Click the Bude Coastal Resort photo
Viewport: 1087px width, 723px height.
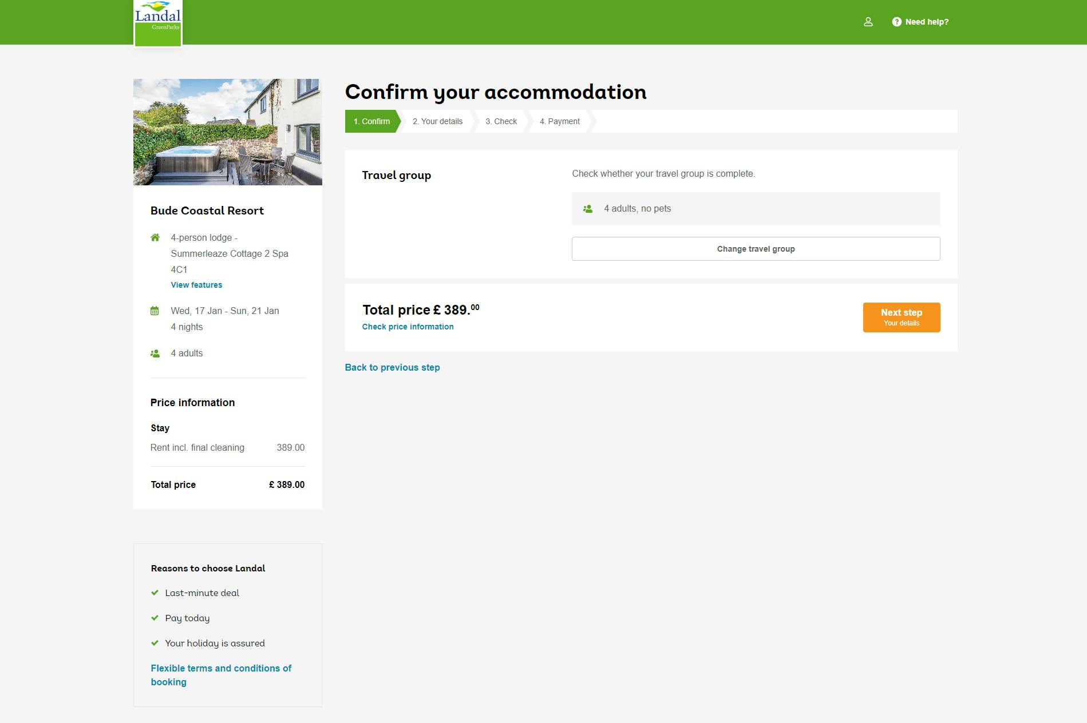tap(227, 132)
